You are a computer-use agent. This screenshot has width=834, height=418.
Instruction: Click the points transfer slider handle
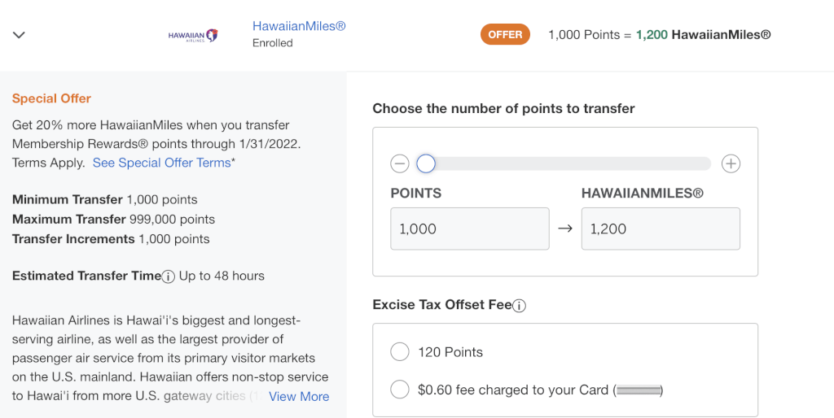click(425, 163)
